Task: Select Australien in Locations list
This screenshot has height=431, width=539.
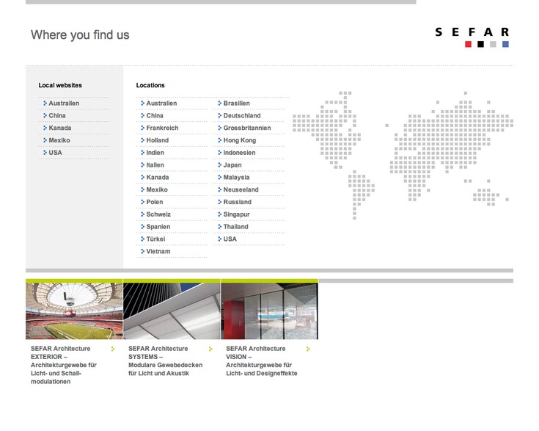Action: [x=161, y=104]
